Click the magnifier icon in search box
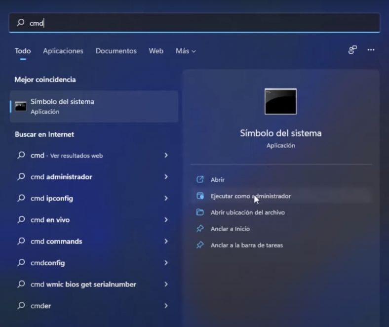Screen dimensions: 389x327 pos(21,23)
